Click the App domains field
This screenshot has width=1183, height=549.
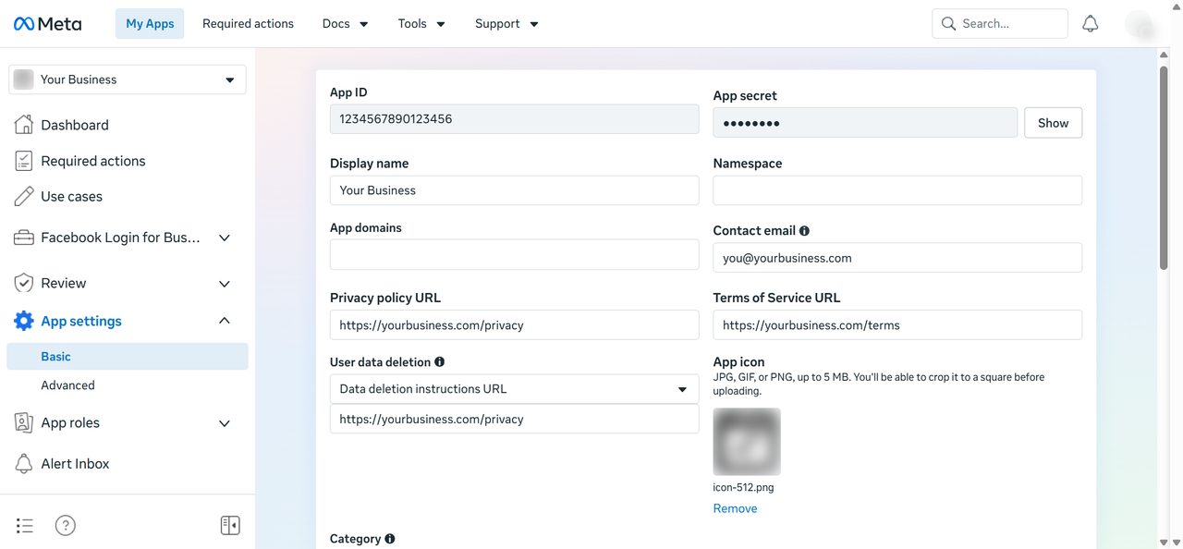point(515,255)
